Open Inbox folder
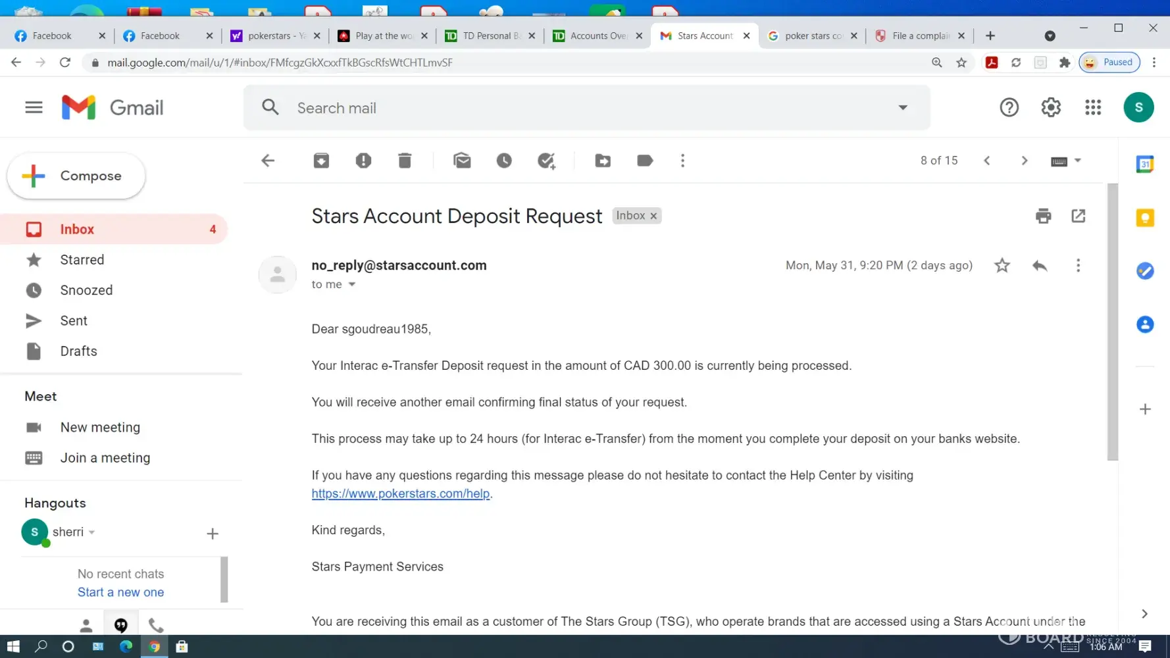 (x=113, y=229)
